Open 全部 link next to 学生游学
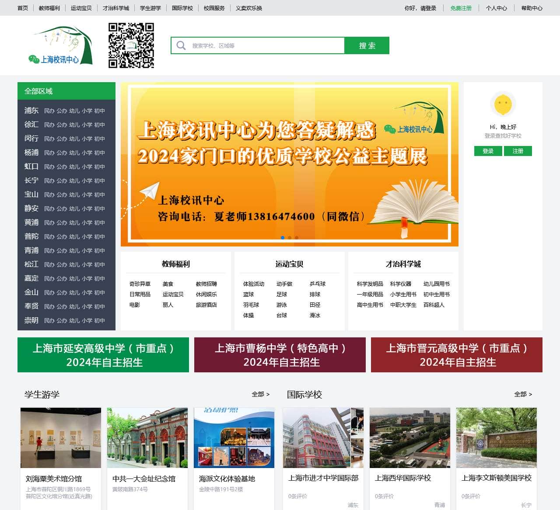 pyautogui.click(x=260, y=394)
